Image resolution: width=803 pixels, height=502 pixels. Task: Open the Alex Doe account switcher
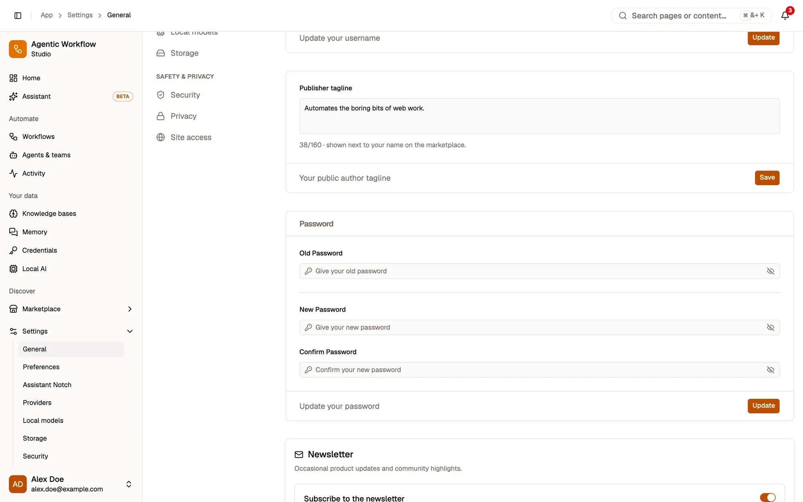(x=71, y=484)
